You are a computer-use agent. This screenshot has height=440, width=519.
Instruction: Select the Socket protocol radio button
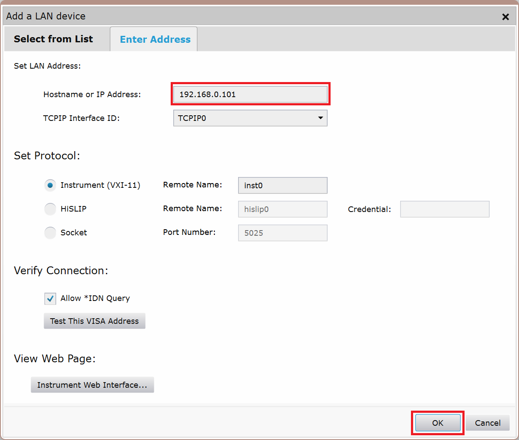tap(51, 233)
